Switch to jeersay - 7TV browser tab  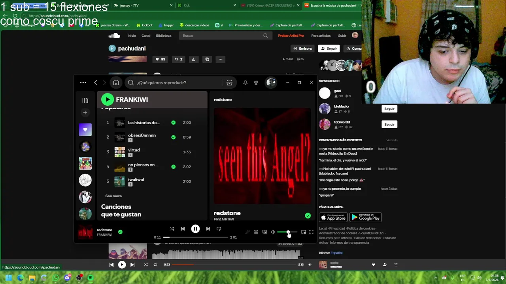point(143,6)
